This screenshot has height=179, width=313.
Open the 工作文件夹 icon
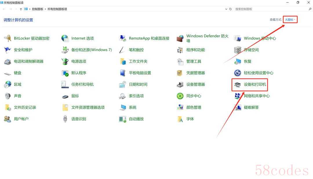pyautogui.click(x=123, y=62)
